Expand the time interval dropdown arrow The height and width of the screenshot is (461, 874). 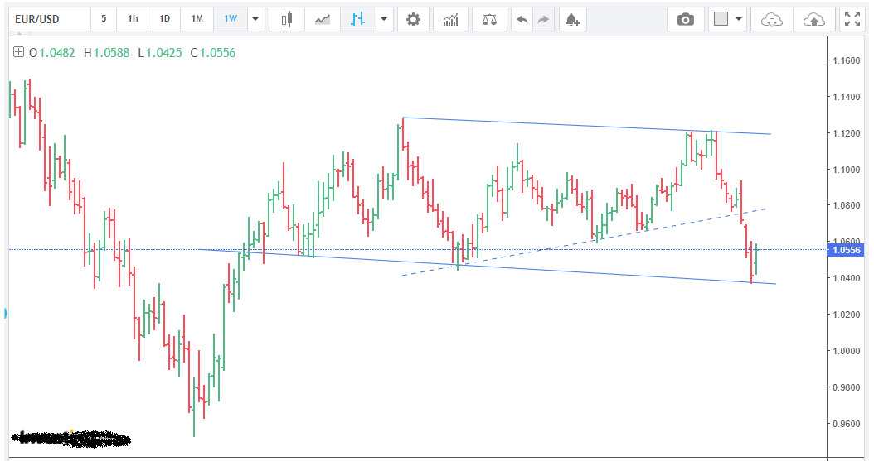pos(255,19)
